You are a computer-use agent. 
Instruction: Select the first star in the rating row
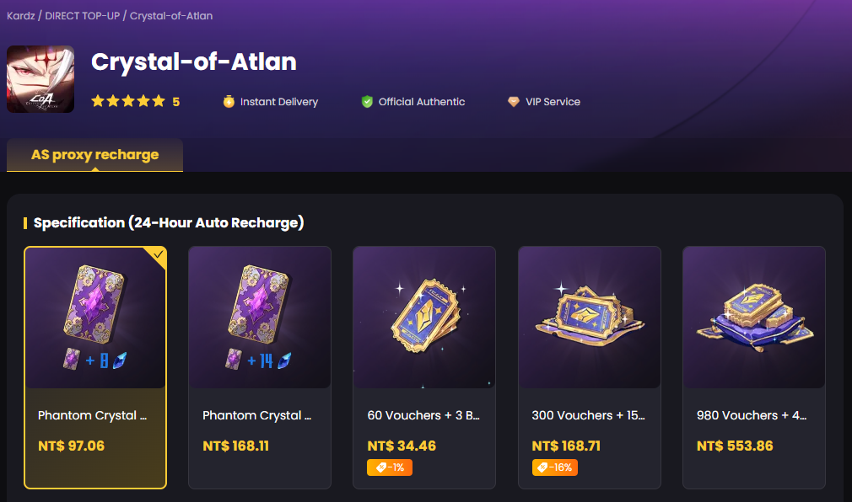(97, 100)
